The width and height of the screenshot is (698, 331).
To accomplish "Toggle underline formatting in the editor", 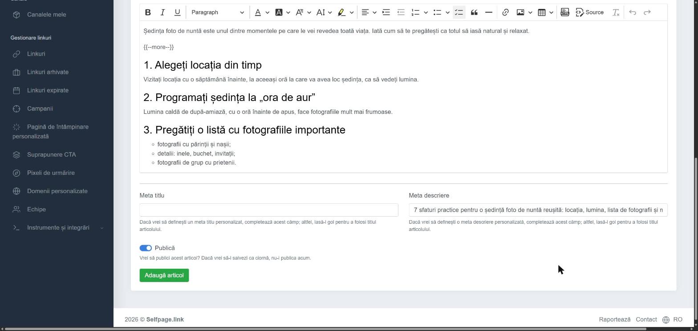I will (x=177, y=12).
